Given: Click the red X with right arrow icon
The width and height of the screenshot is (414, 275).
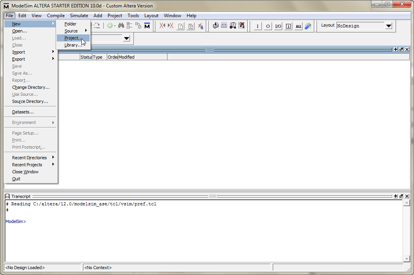Looking at the screenshot, I should pos(171,25).
